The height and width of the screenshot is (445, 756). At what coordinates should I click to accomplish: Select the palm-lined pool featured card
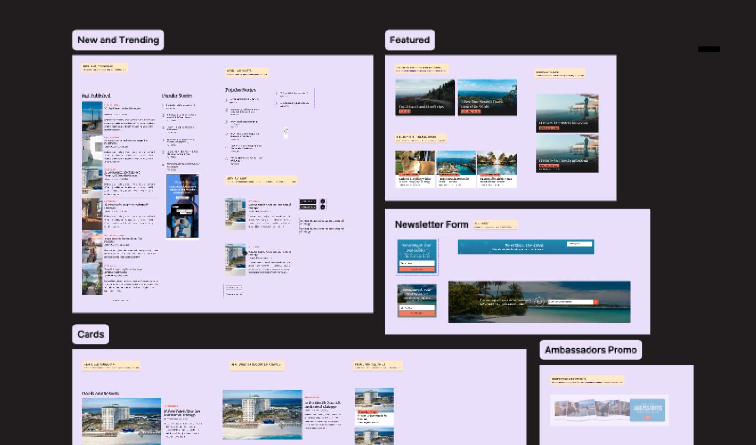pos(497,169)
